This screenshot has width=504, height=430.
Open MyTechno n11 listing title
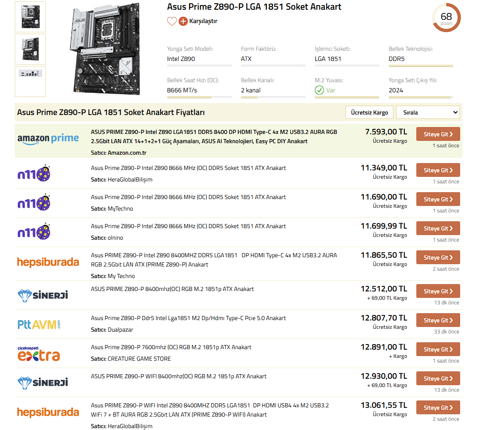pyautogui.click(x=188, y=197)
